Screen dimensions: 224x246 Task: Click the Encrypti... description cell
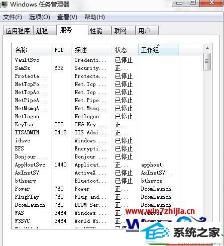tap(90, 148)
